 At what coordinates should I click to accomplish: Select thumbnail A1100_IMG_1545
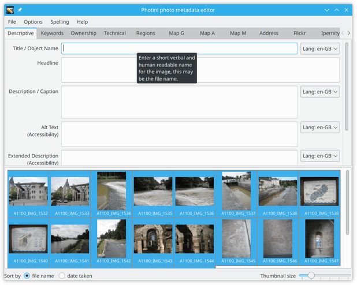pos(236,242)
